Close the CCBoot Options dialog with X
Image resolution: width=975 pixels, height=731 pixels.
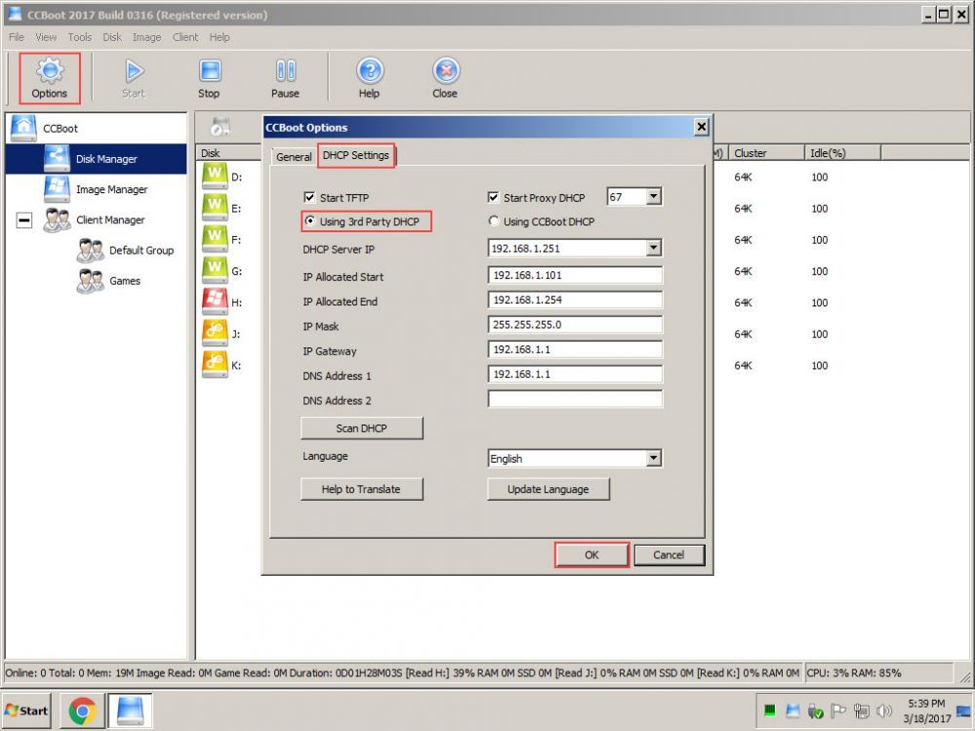pyautogui.click(x=702, y=127)
